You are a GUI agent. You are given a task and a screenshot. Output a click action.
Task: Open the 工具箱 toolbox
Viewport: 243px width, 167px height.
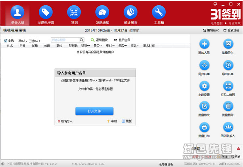[159, 15]
